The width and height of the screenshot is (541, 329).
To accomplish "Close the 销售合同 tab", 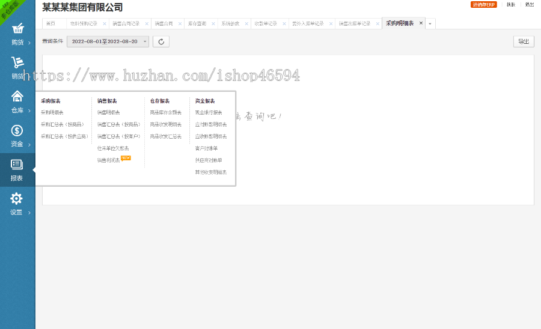I will click(x=180, y=24).
